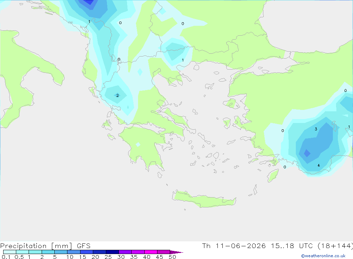Click the 30–35 mm violet legend swatch
This screenshot has height=259, width=353.
[125, 252]
